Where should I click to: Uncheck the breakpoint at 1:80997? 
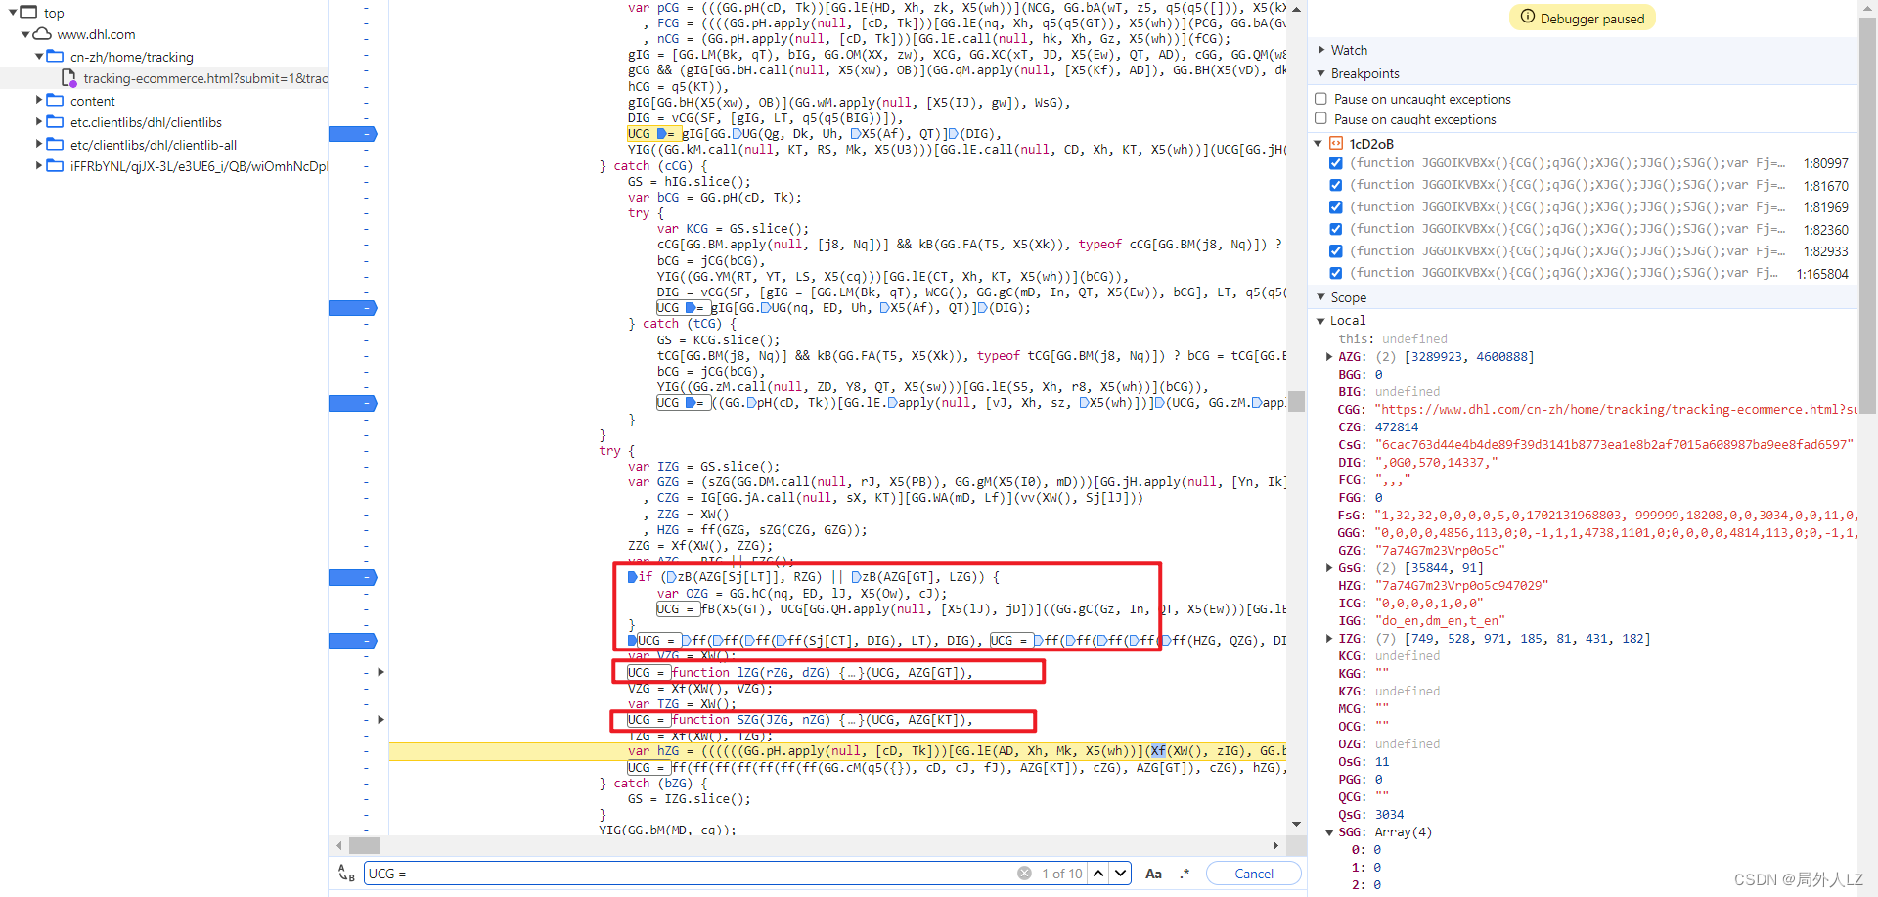coord(1336,163)
